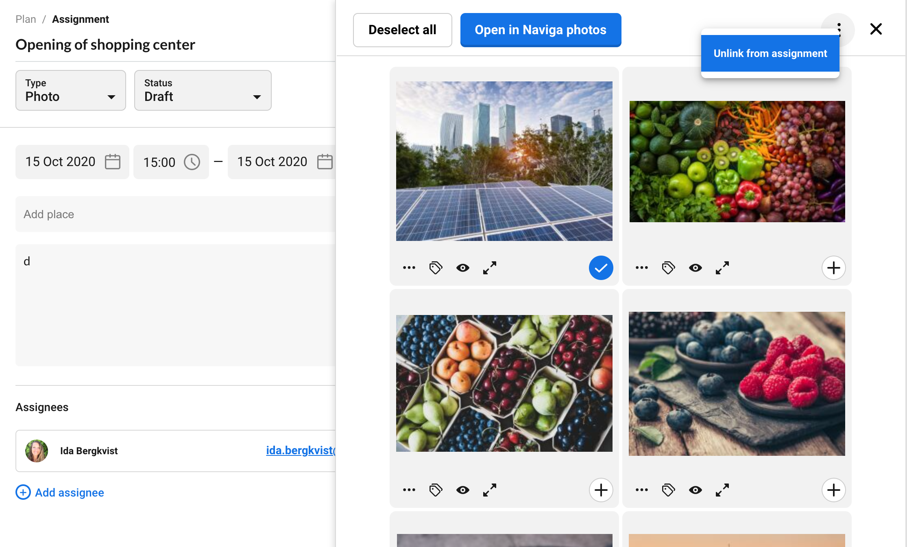Open start date calendar picker icon
907x547 pixels.
pyautogui.click(x=113, y=162)
